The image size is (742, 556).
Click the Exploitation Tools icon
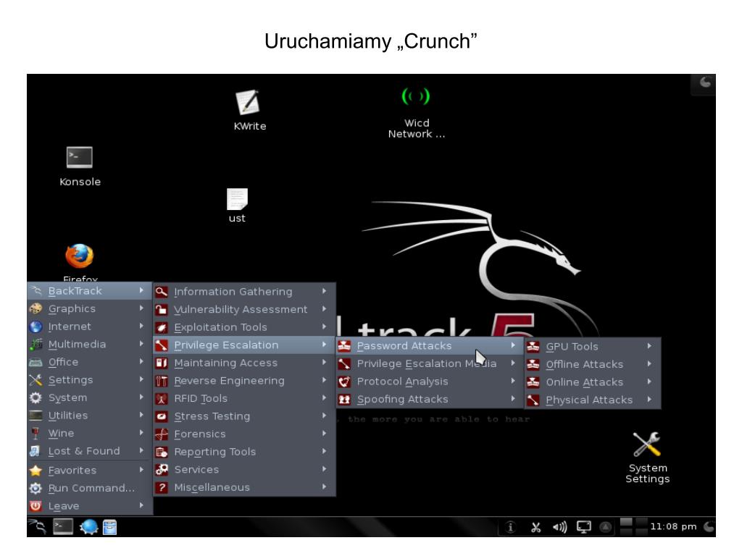pos(162,327)
